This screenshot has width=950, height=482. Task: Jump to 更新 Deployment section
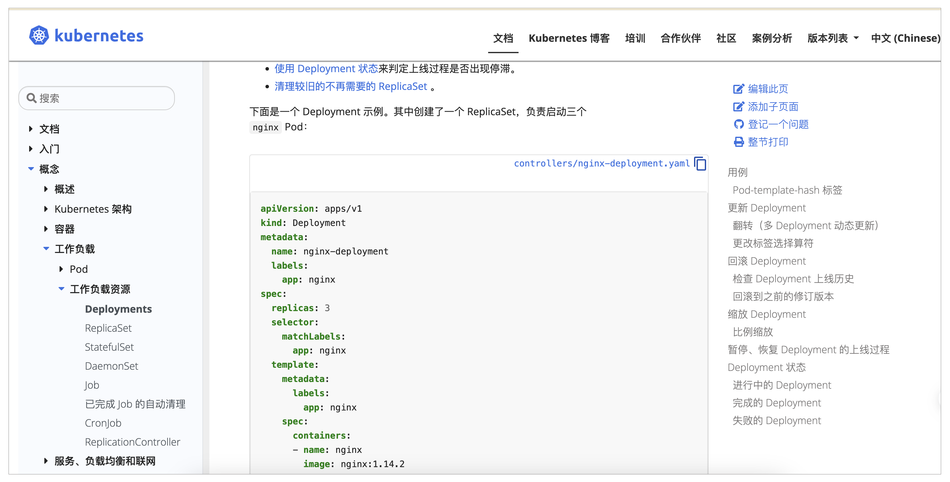[x=766, y=208]
